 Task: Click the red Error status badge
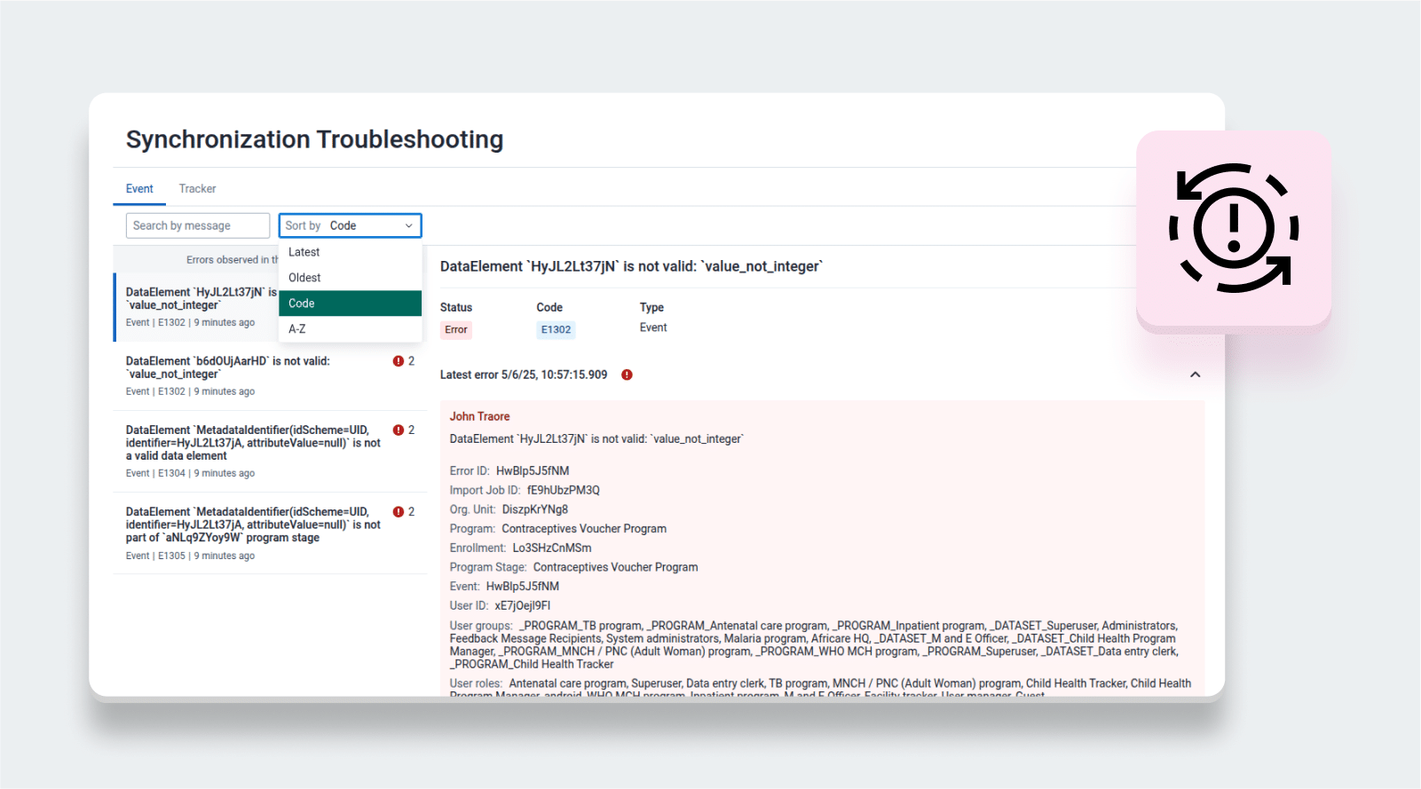455,329
